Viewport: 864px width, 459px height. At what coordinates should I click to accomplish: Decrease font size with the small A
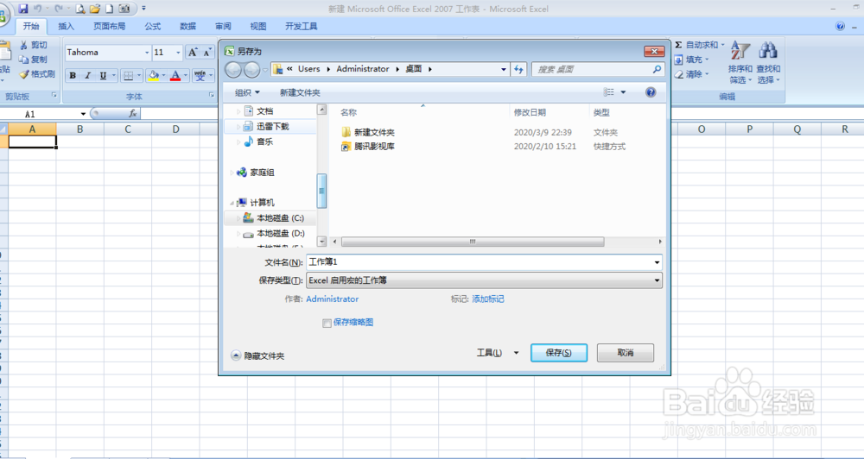pyautogui.click(x=207, y=53)
